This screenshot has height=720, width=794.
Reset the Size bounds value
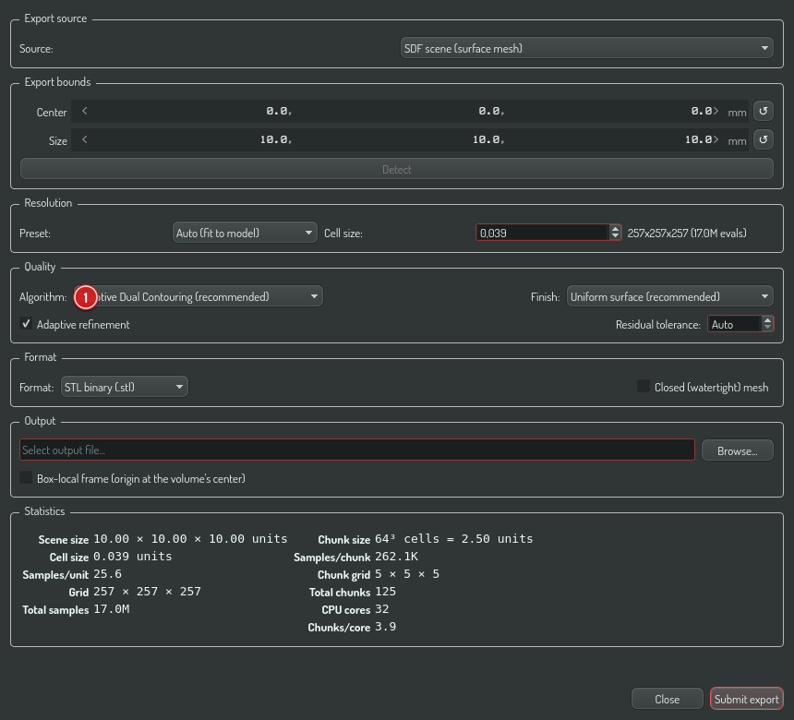(764, 139)
